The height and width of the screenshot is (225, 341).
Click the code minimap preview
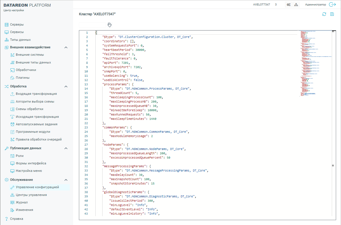click(315, 63)
